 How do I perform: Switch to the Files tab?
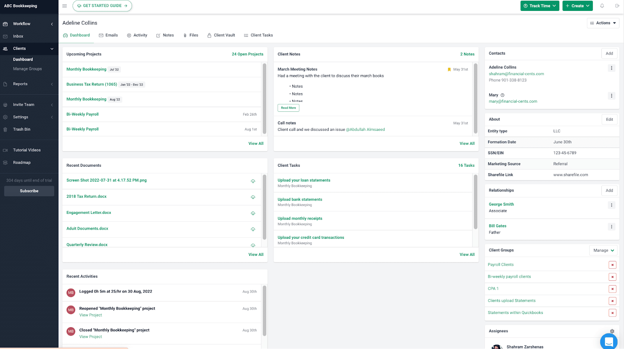pyautogui.click(x=191, y=35)
